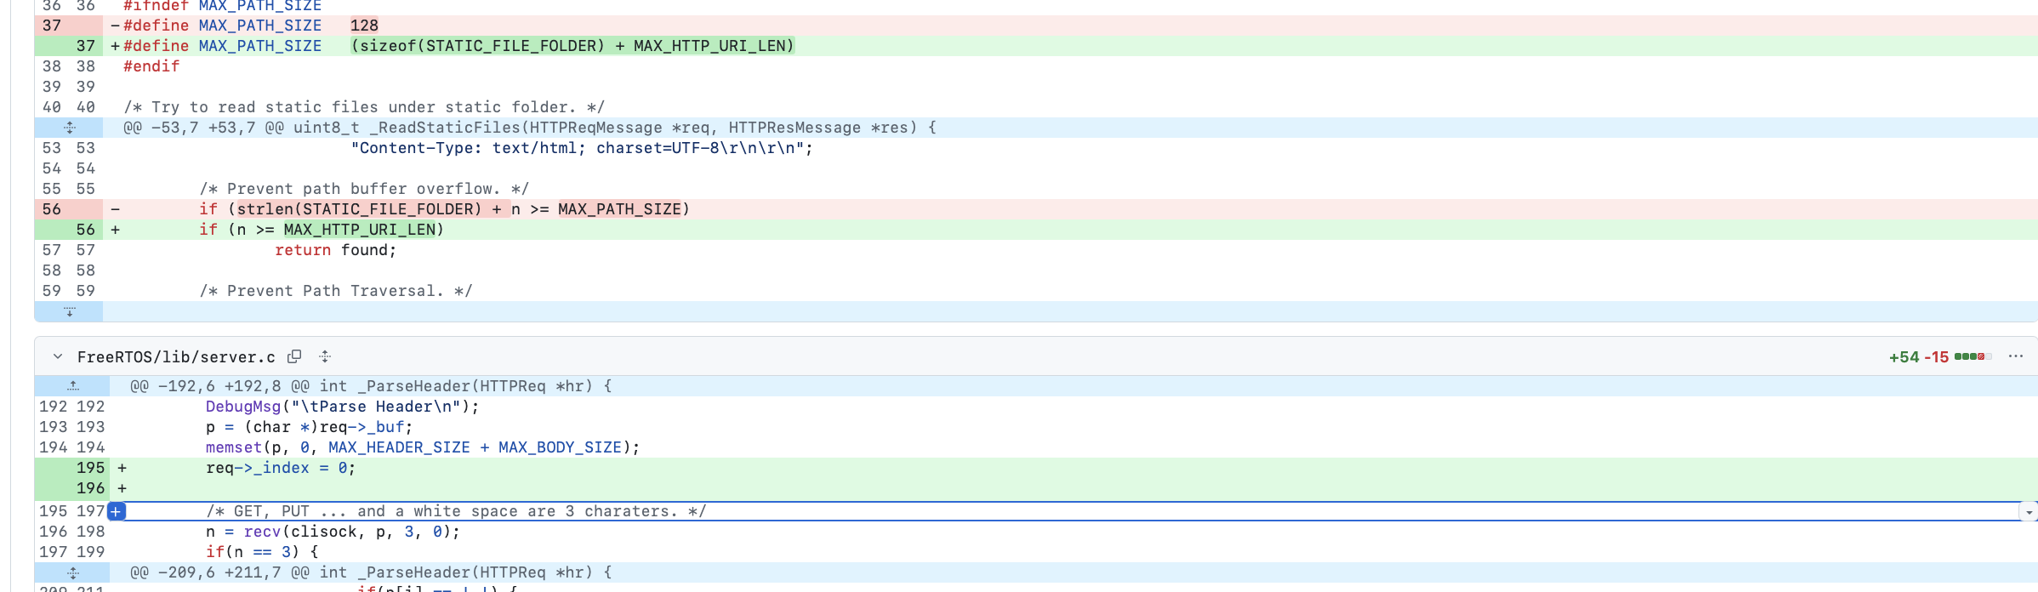The image size is (2038, 592).
Task: Click the removed strlen(STATIC_FILE_FOLDER) code line
Action: point(442,209)
